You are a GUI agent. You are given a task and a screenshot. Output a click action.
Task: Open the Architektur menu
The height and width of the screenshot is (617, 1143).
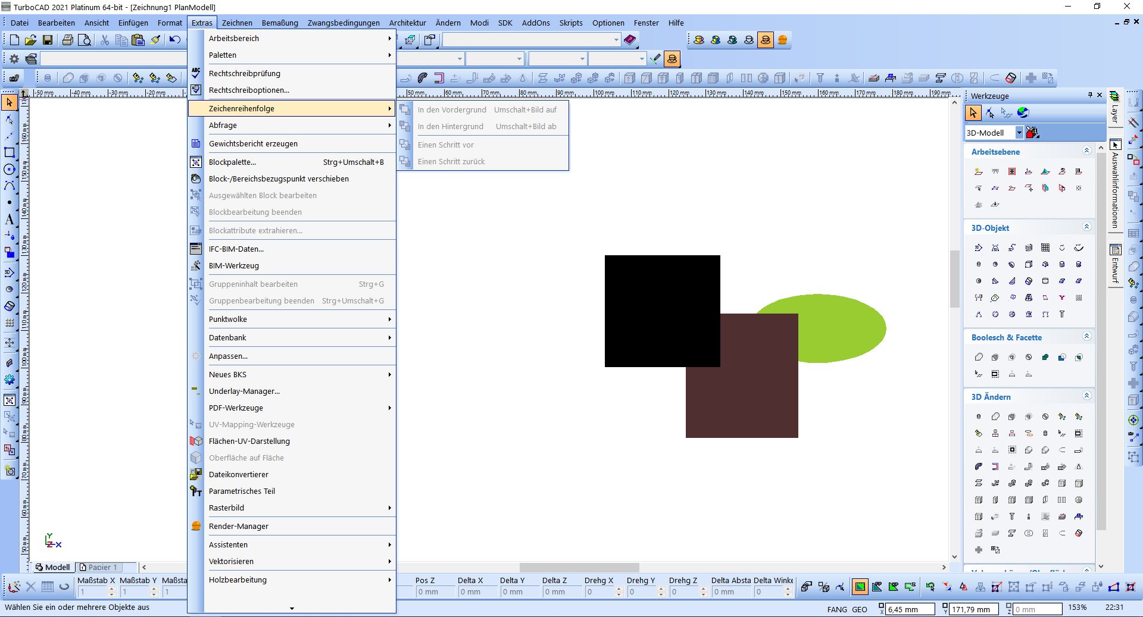tap(407, 23)
